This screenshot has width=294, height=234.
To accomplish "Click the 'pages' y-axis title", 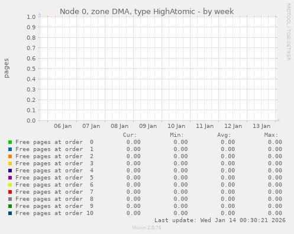I will coord(7,68).
